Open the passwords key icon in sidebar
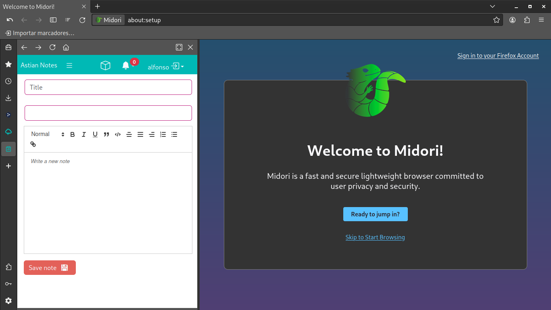This screenshot has width=551, height=310. pyautogui.click(x=8, y=284)
